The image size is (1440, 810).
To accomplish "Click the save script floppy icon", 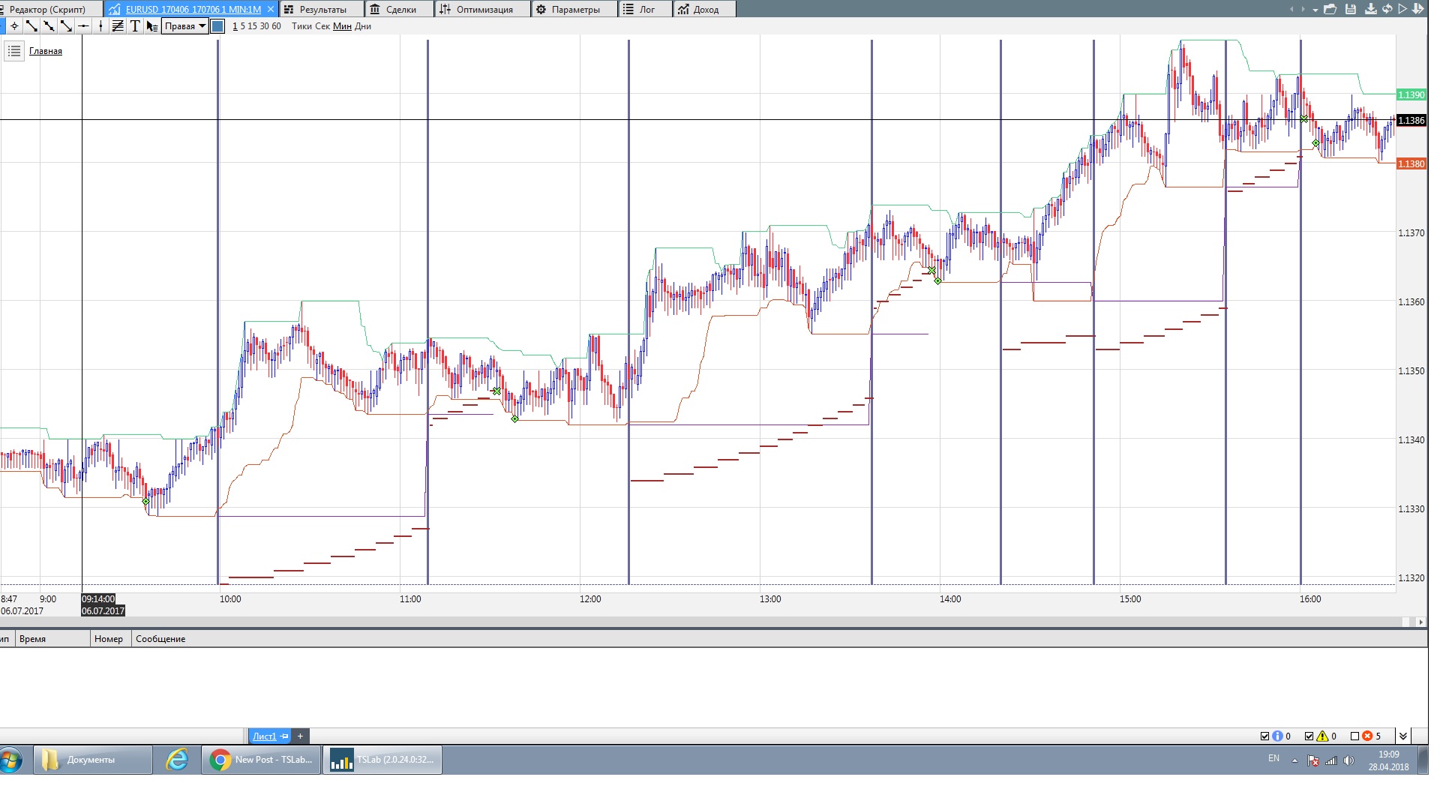I will 1351,9.
